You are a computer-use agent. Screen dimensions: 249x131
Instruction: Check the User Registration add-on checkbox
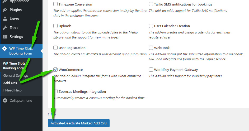pos(55,48)
